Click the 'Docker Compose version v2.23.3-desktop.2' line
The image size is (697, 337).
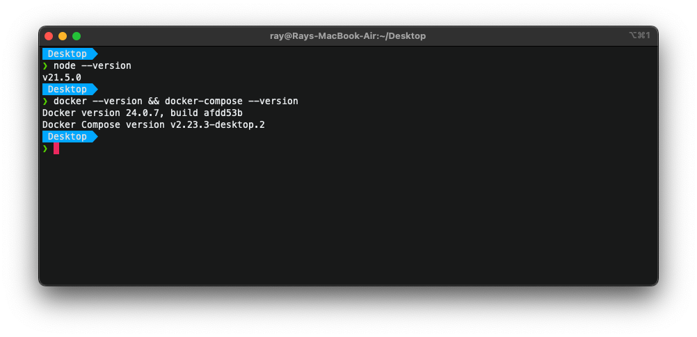[x=154, y=125]
